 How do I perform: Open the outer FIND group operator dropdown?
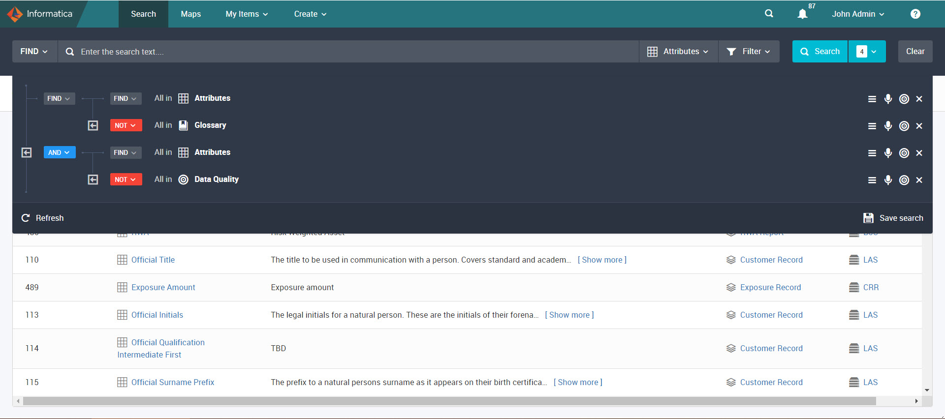(x=59, y=98)
